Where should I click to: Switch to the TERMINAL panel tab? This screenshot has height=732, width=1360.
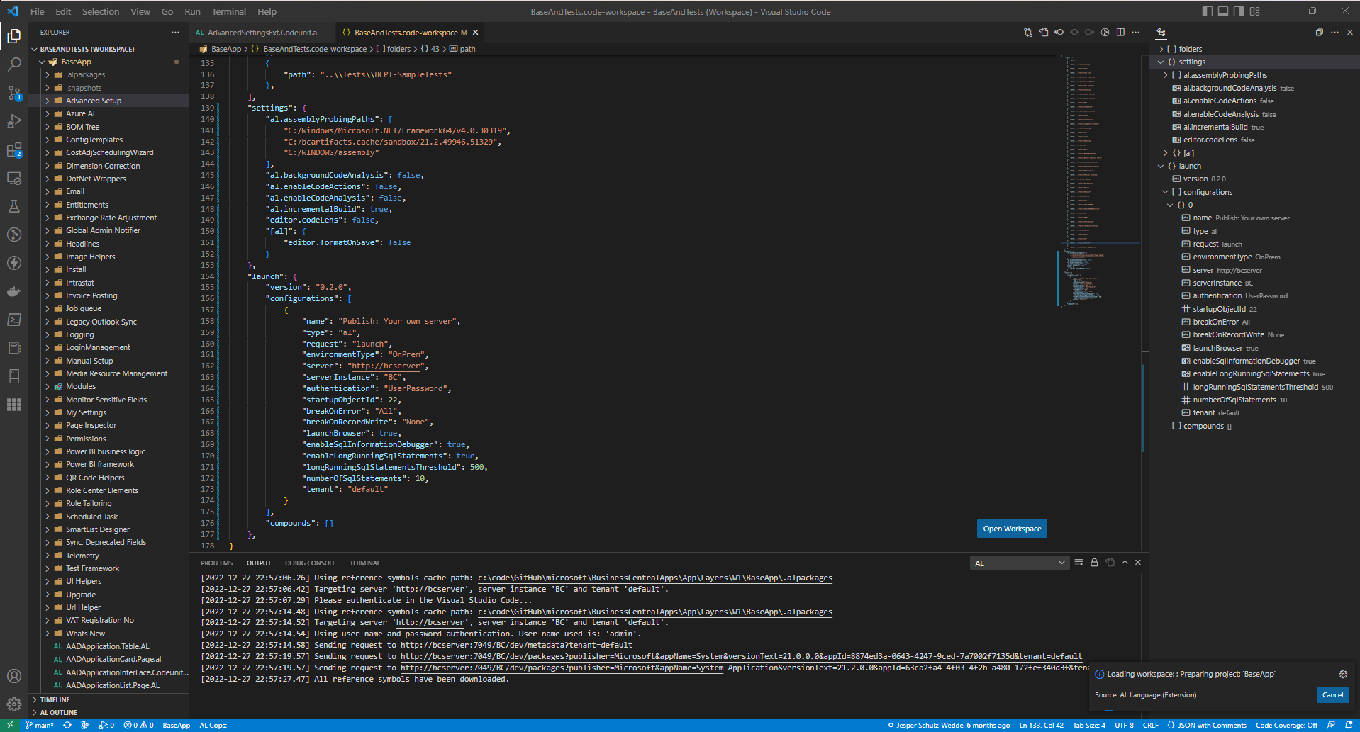click(364, 563)
